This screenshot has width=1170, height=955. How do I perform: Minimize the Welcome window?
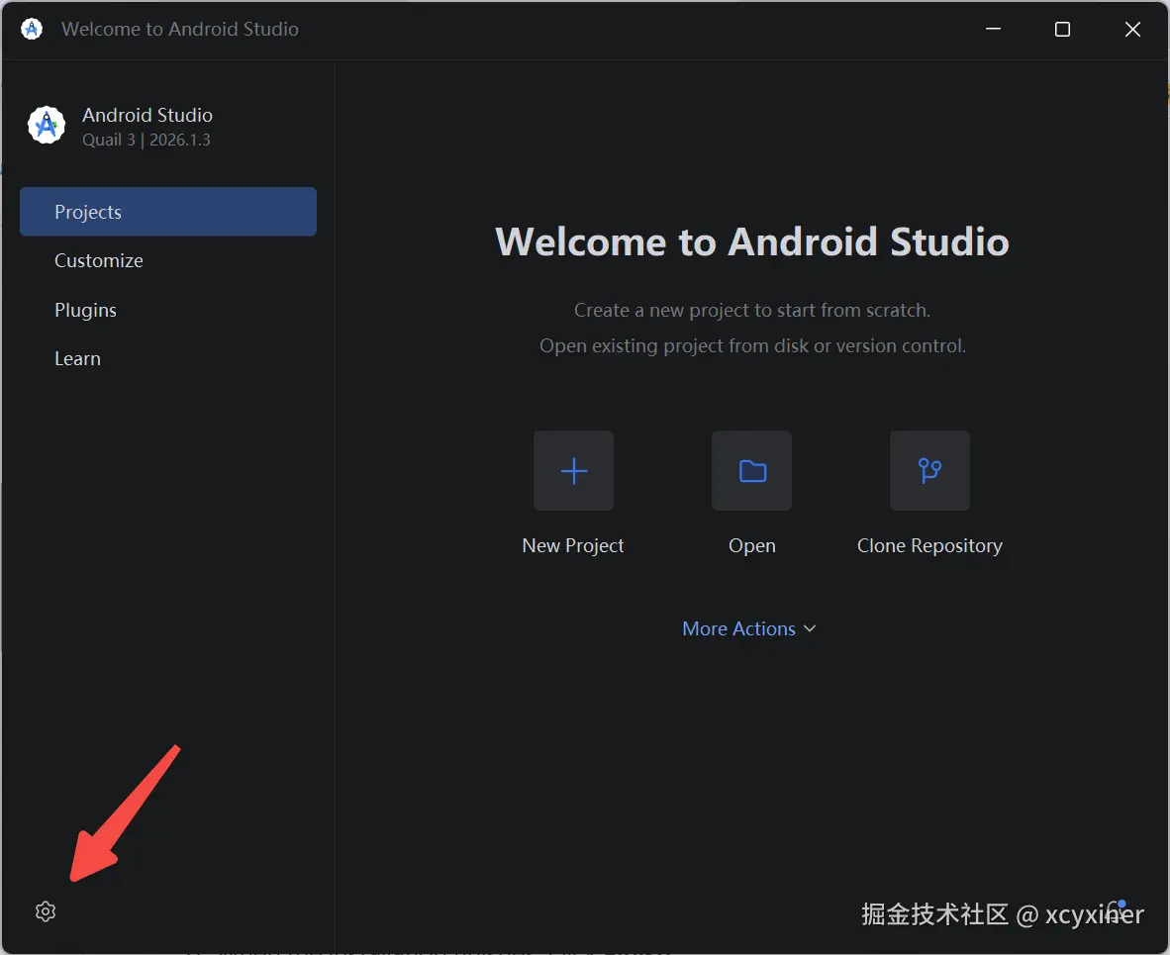[993, 29]
